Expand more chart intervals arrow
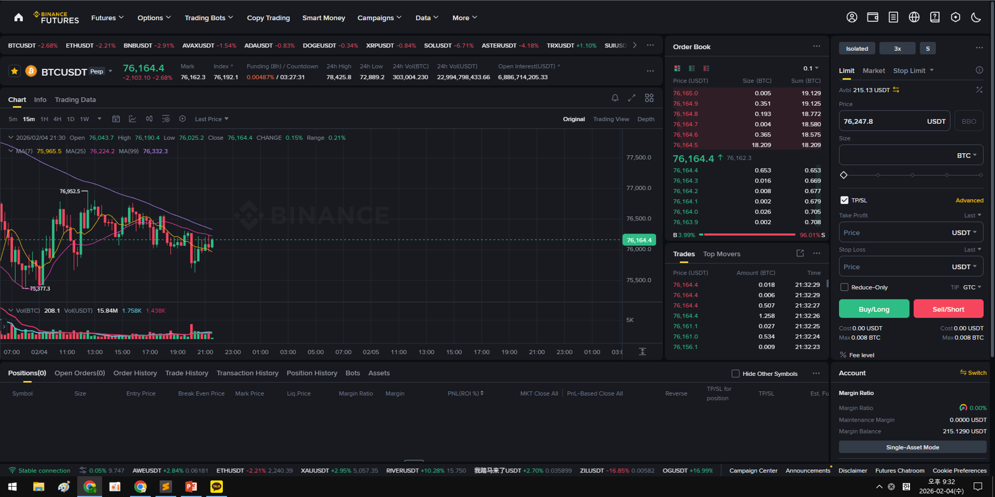This screenshot has height=497, width=995. [x=99, y=119]
